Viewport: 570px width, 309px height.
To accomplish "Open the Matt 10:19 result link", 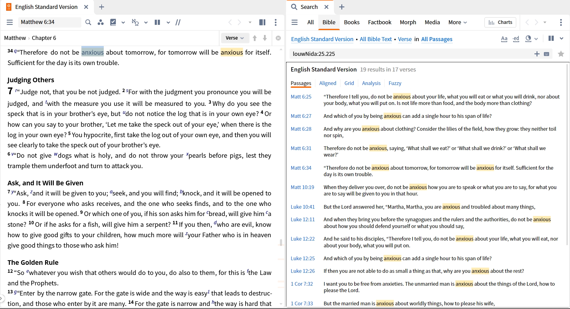I will click(x=302, y=187).
